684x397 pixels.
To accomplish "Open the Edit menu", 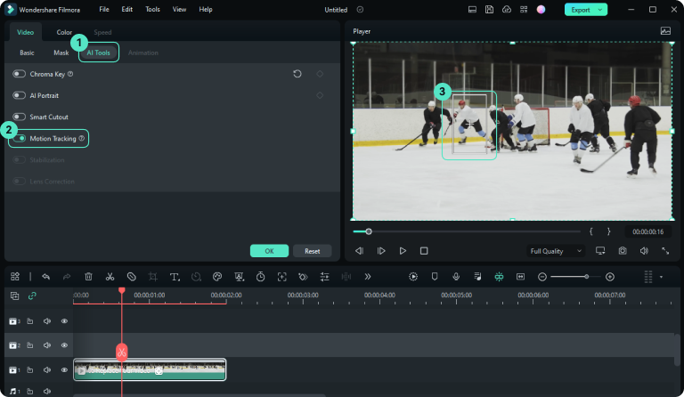I will tap(127, 9).
